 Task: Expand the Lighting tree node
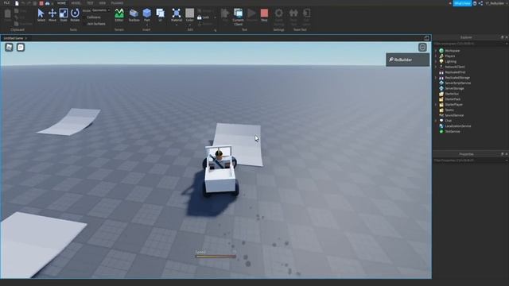tap(436, 61)
